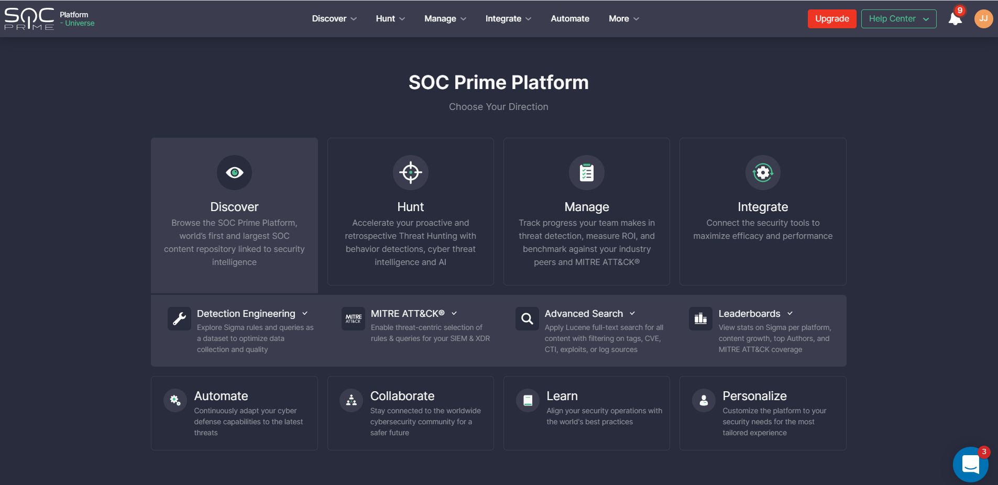The height and width of the screenshot is (485, 998).
Task: Click the Hunt crosshair icon
Action: click(411, 172)
